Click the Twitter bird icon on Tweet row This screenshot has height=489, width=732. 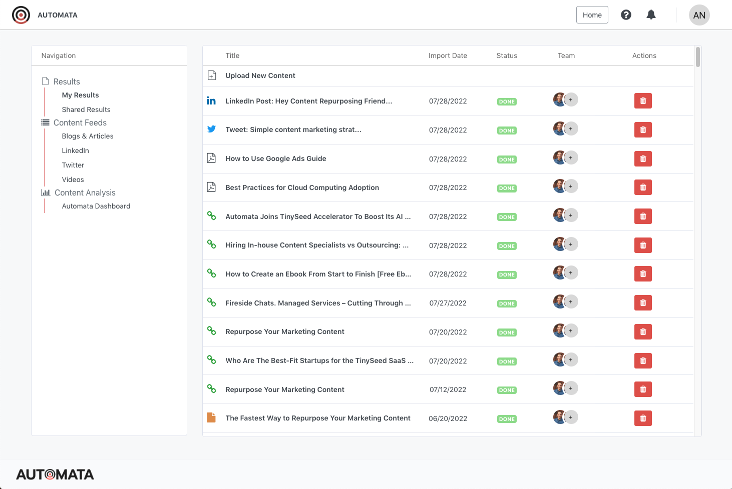pyautogui.click(x=211, y=129)
